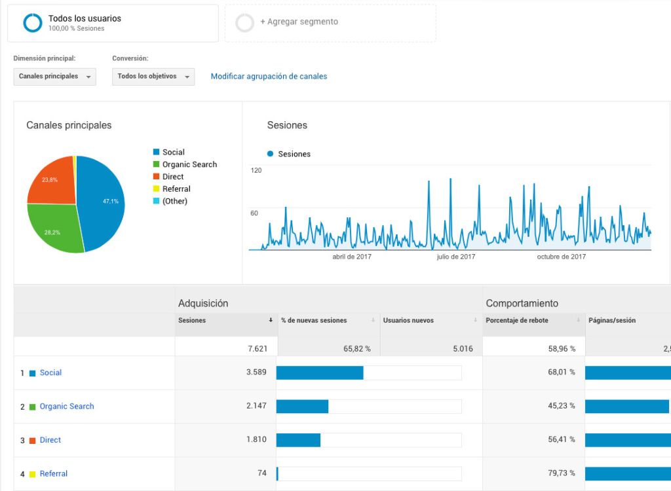Image resolution: width=671 pixels, height=491 pixels.
Task: Click the (Other) legend color square
Action: [x=156, y=201]
